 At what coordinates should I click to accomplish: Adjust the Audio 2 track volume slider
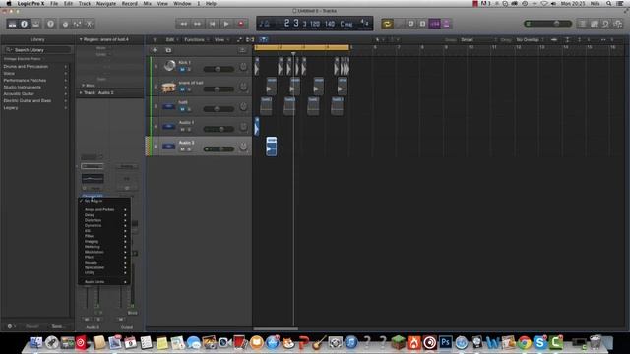coord(219,148)
